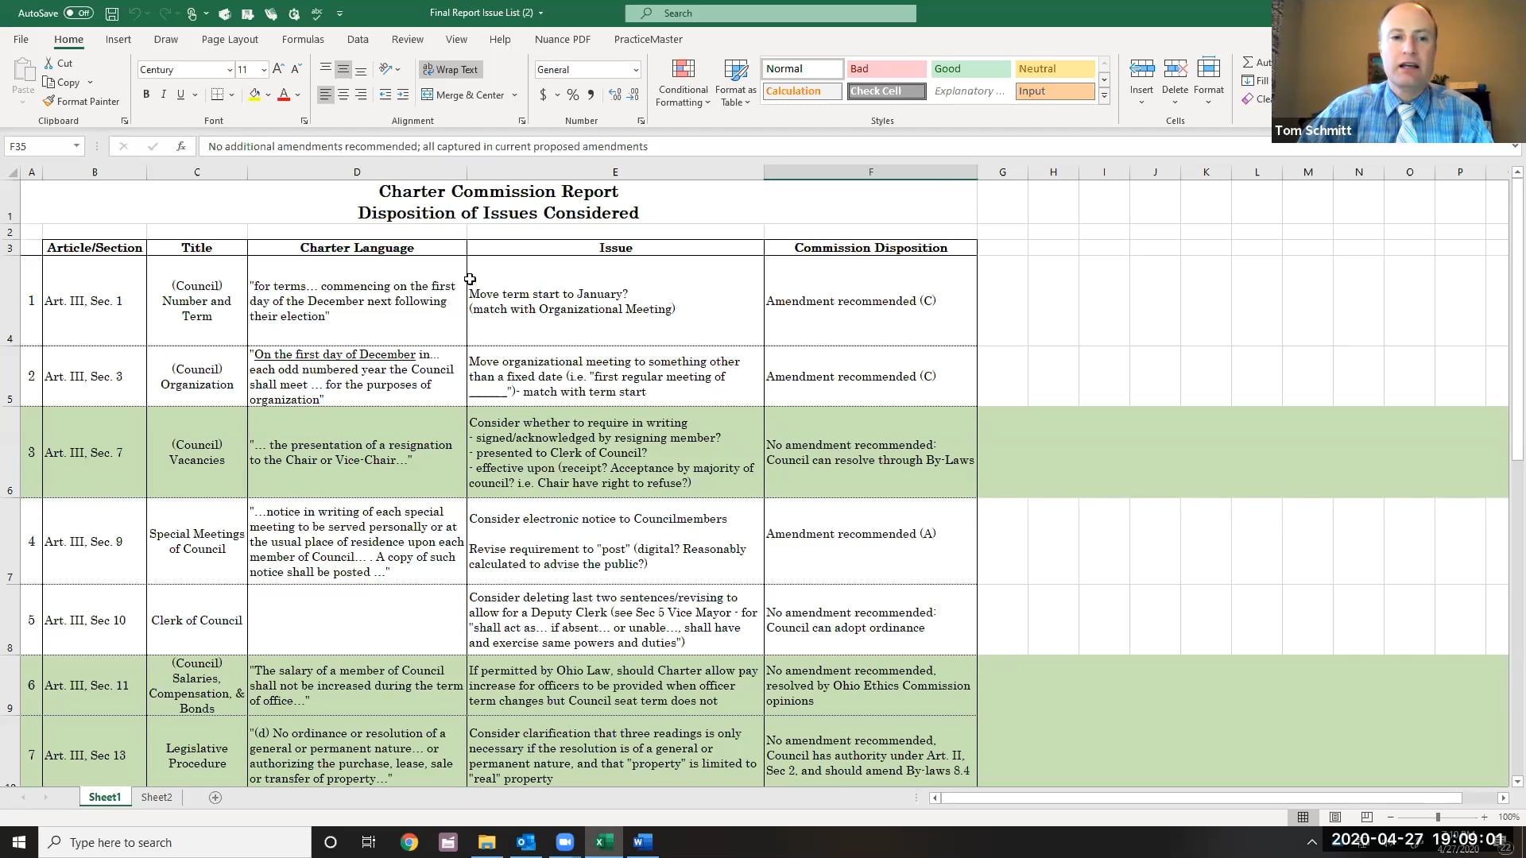
Task: Click the Font Color A button
Action: pos(284,95)
